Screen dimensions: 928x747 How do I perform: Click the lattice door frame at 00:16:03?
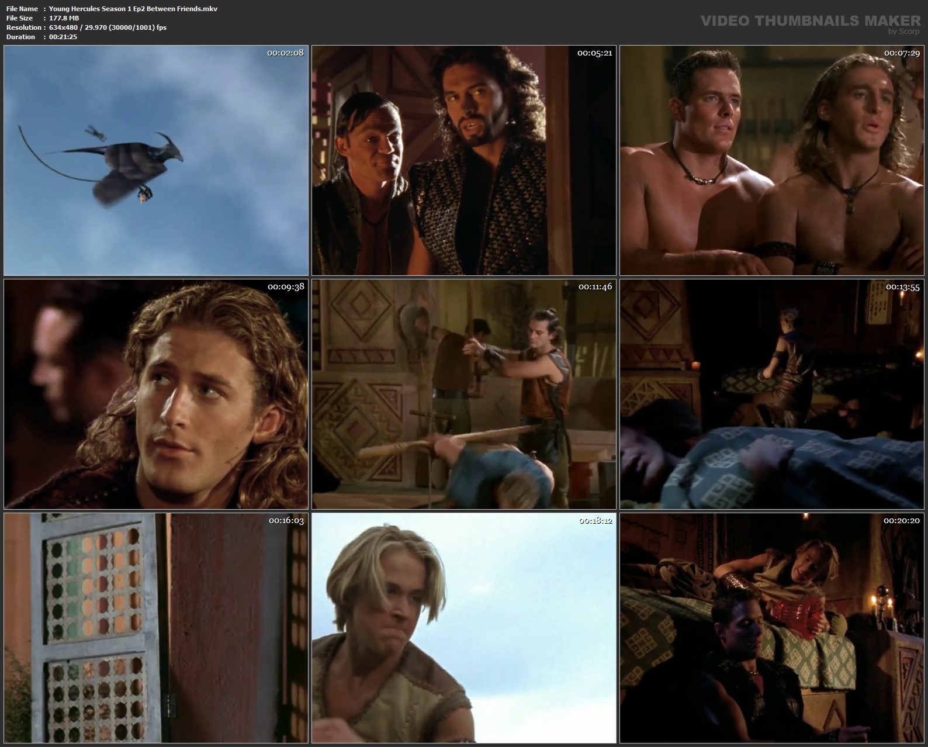point(156,628)
